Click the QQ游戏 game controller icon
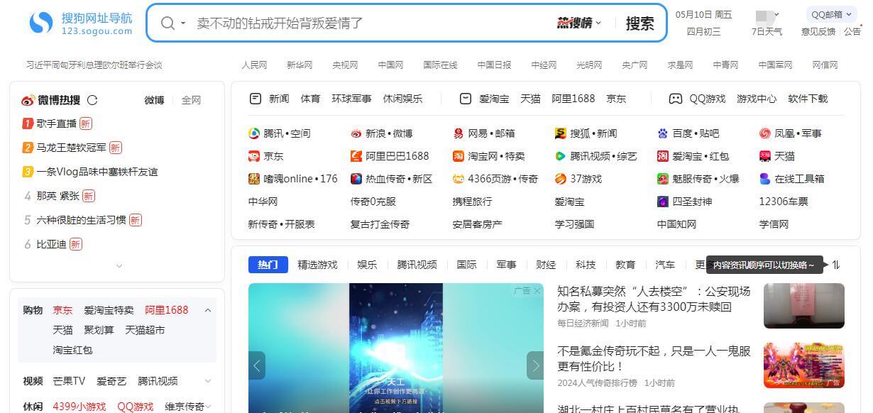The image size is (873, 413). tap(675, 99)
